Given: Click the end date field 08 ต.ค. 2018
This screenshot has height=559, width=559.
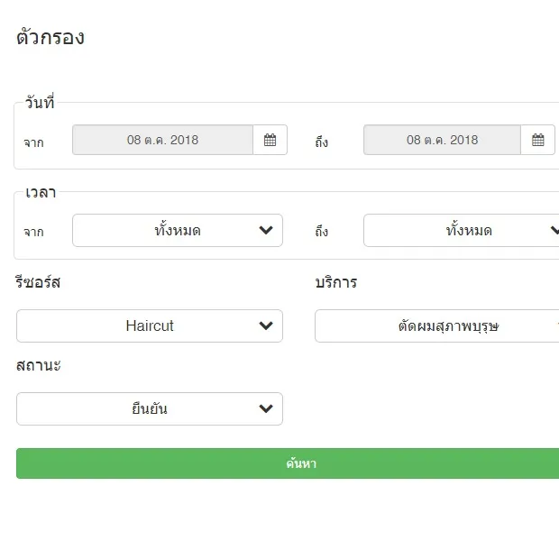Looking at the screenshot, I should coord(442,140).
